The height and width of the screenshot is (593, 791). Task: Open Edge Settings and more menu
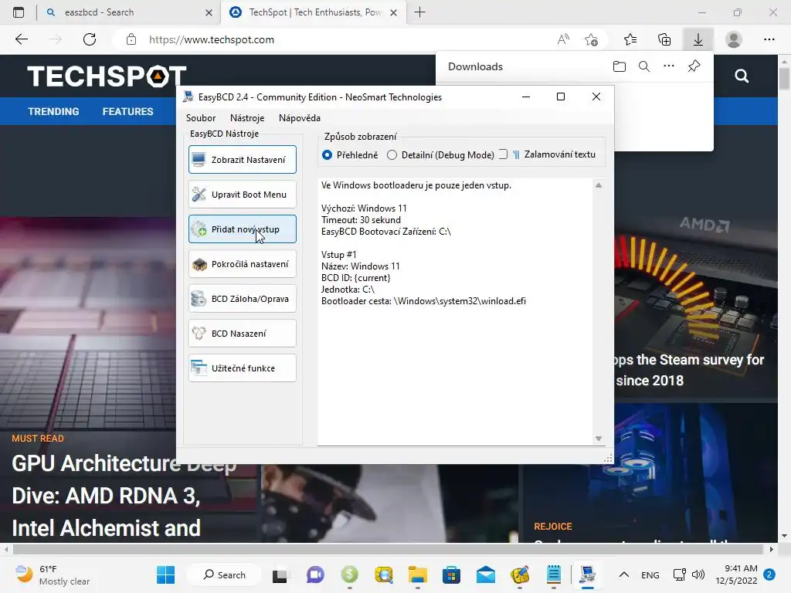point(769,39)
